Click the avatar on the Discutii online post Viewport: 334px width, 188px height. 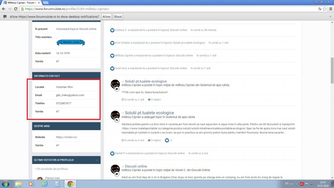115,170
